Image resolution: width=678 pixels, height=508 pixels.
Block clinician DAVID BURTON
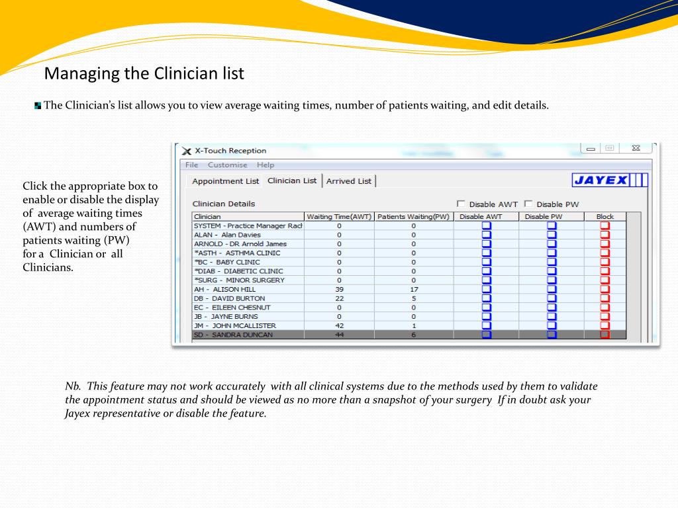coord(605,298)
